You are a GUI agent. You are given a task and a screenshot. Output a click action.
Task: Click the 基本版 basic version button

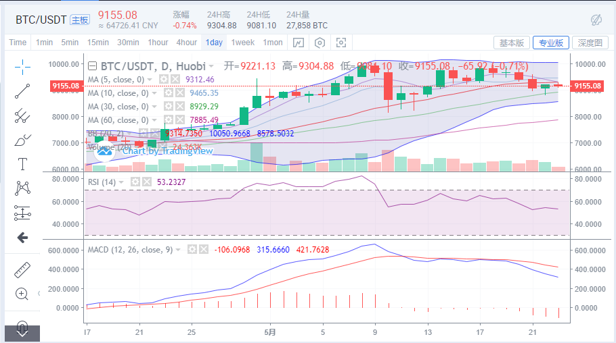pos(512,43)
